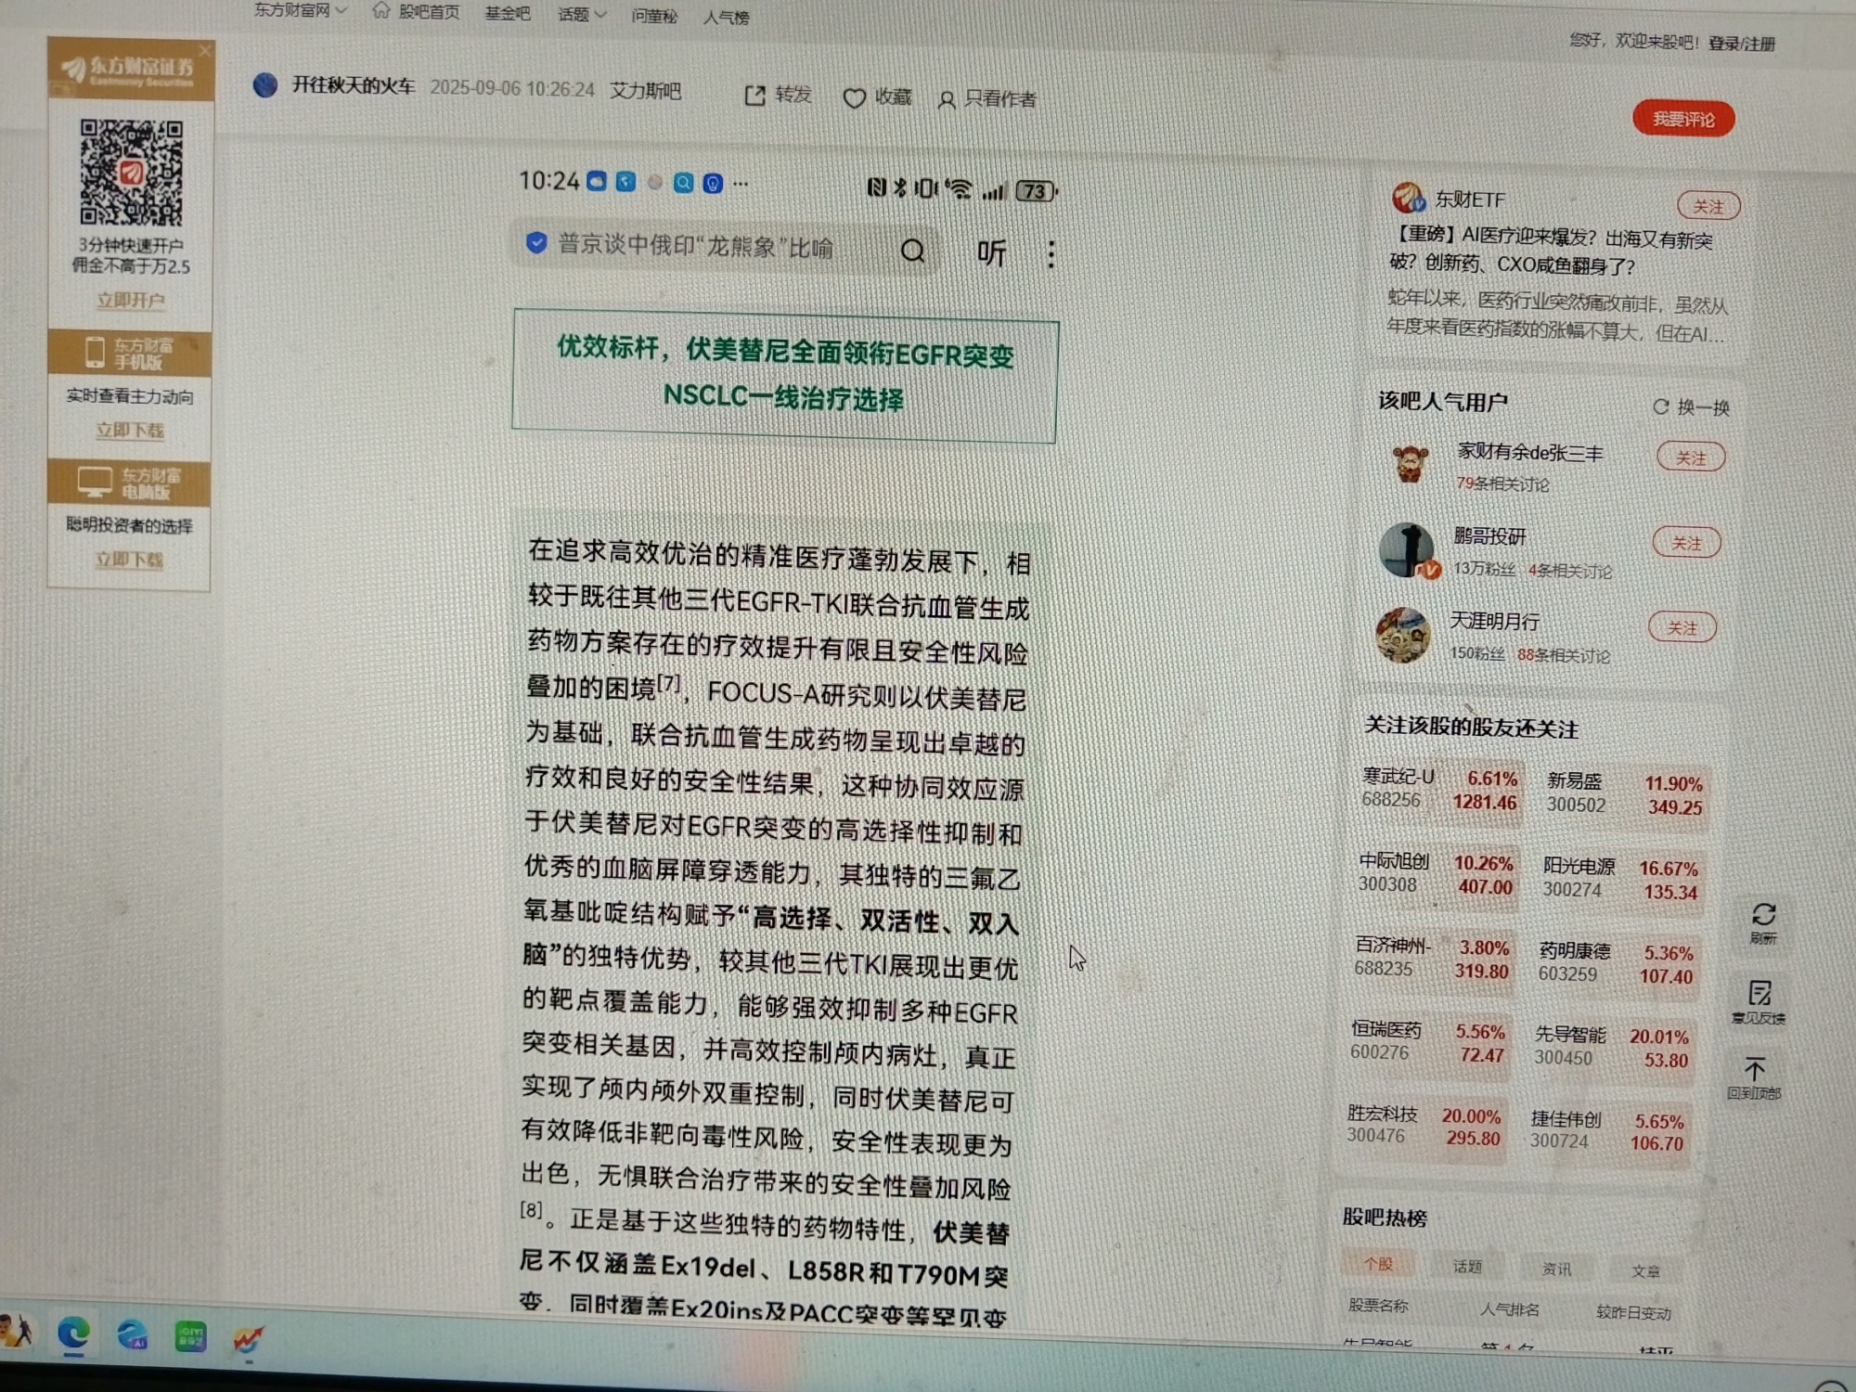
Task: Click the author name 开往秋天的火车
Action: click(x=354, y=85)
